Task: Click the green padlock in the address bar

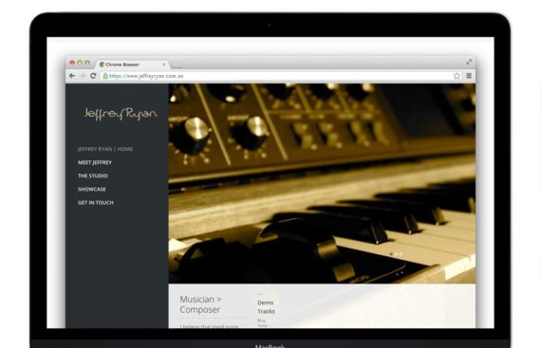Action: (105, 76)
